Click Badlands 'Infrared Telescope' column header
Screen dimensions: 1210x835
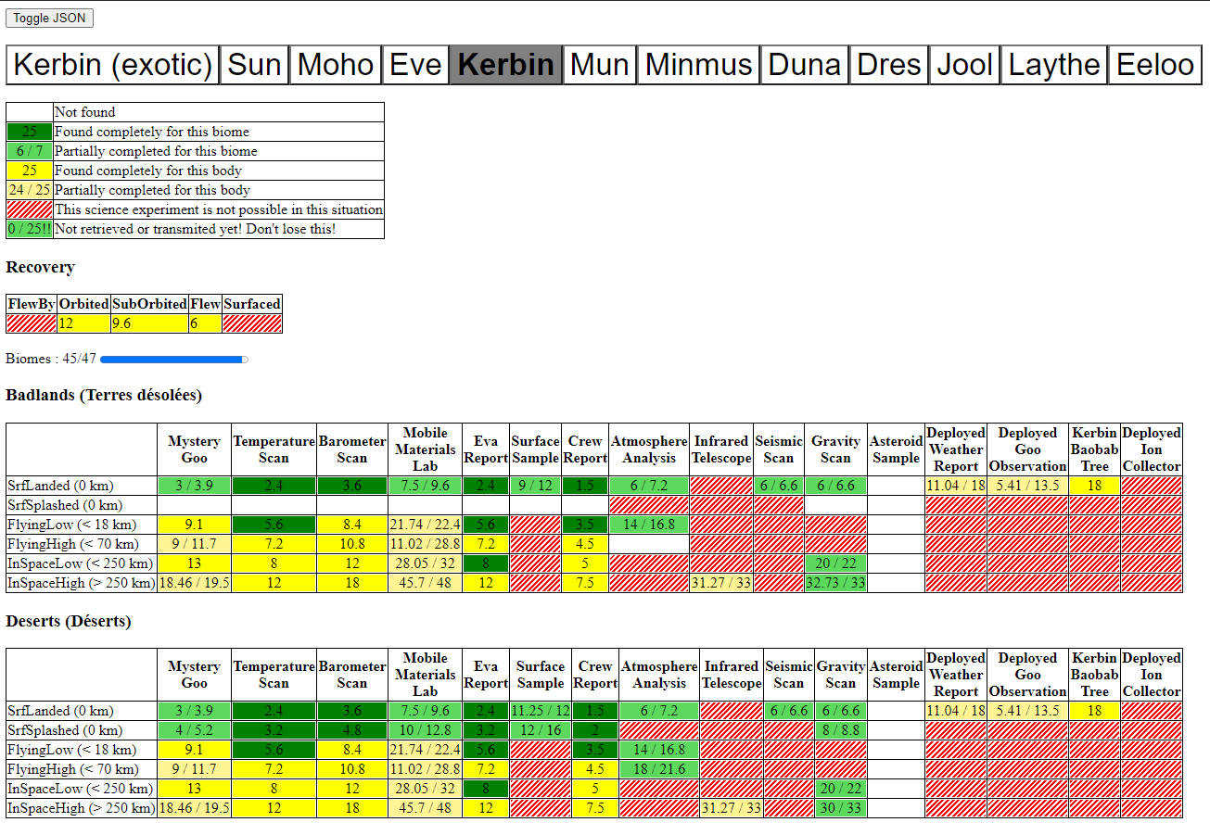click(721, 449)
